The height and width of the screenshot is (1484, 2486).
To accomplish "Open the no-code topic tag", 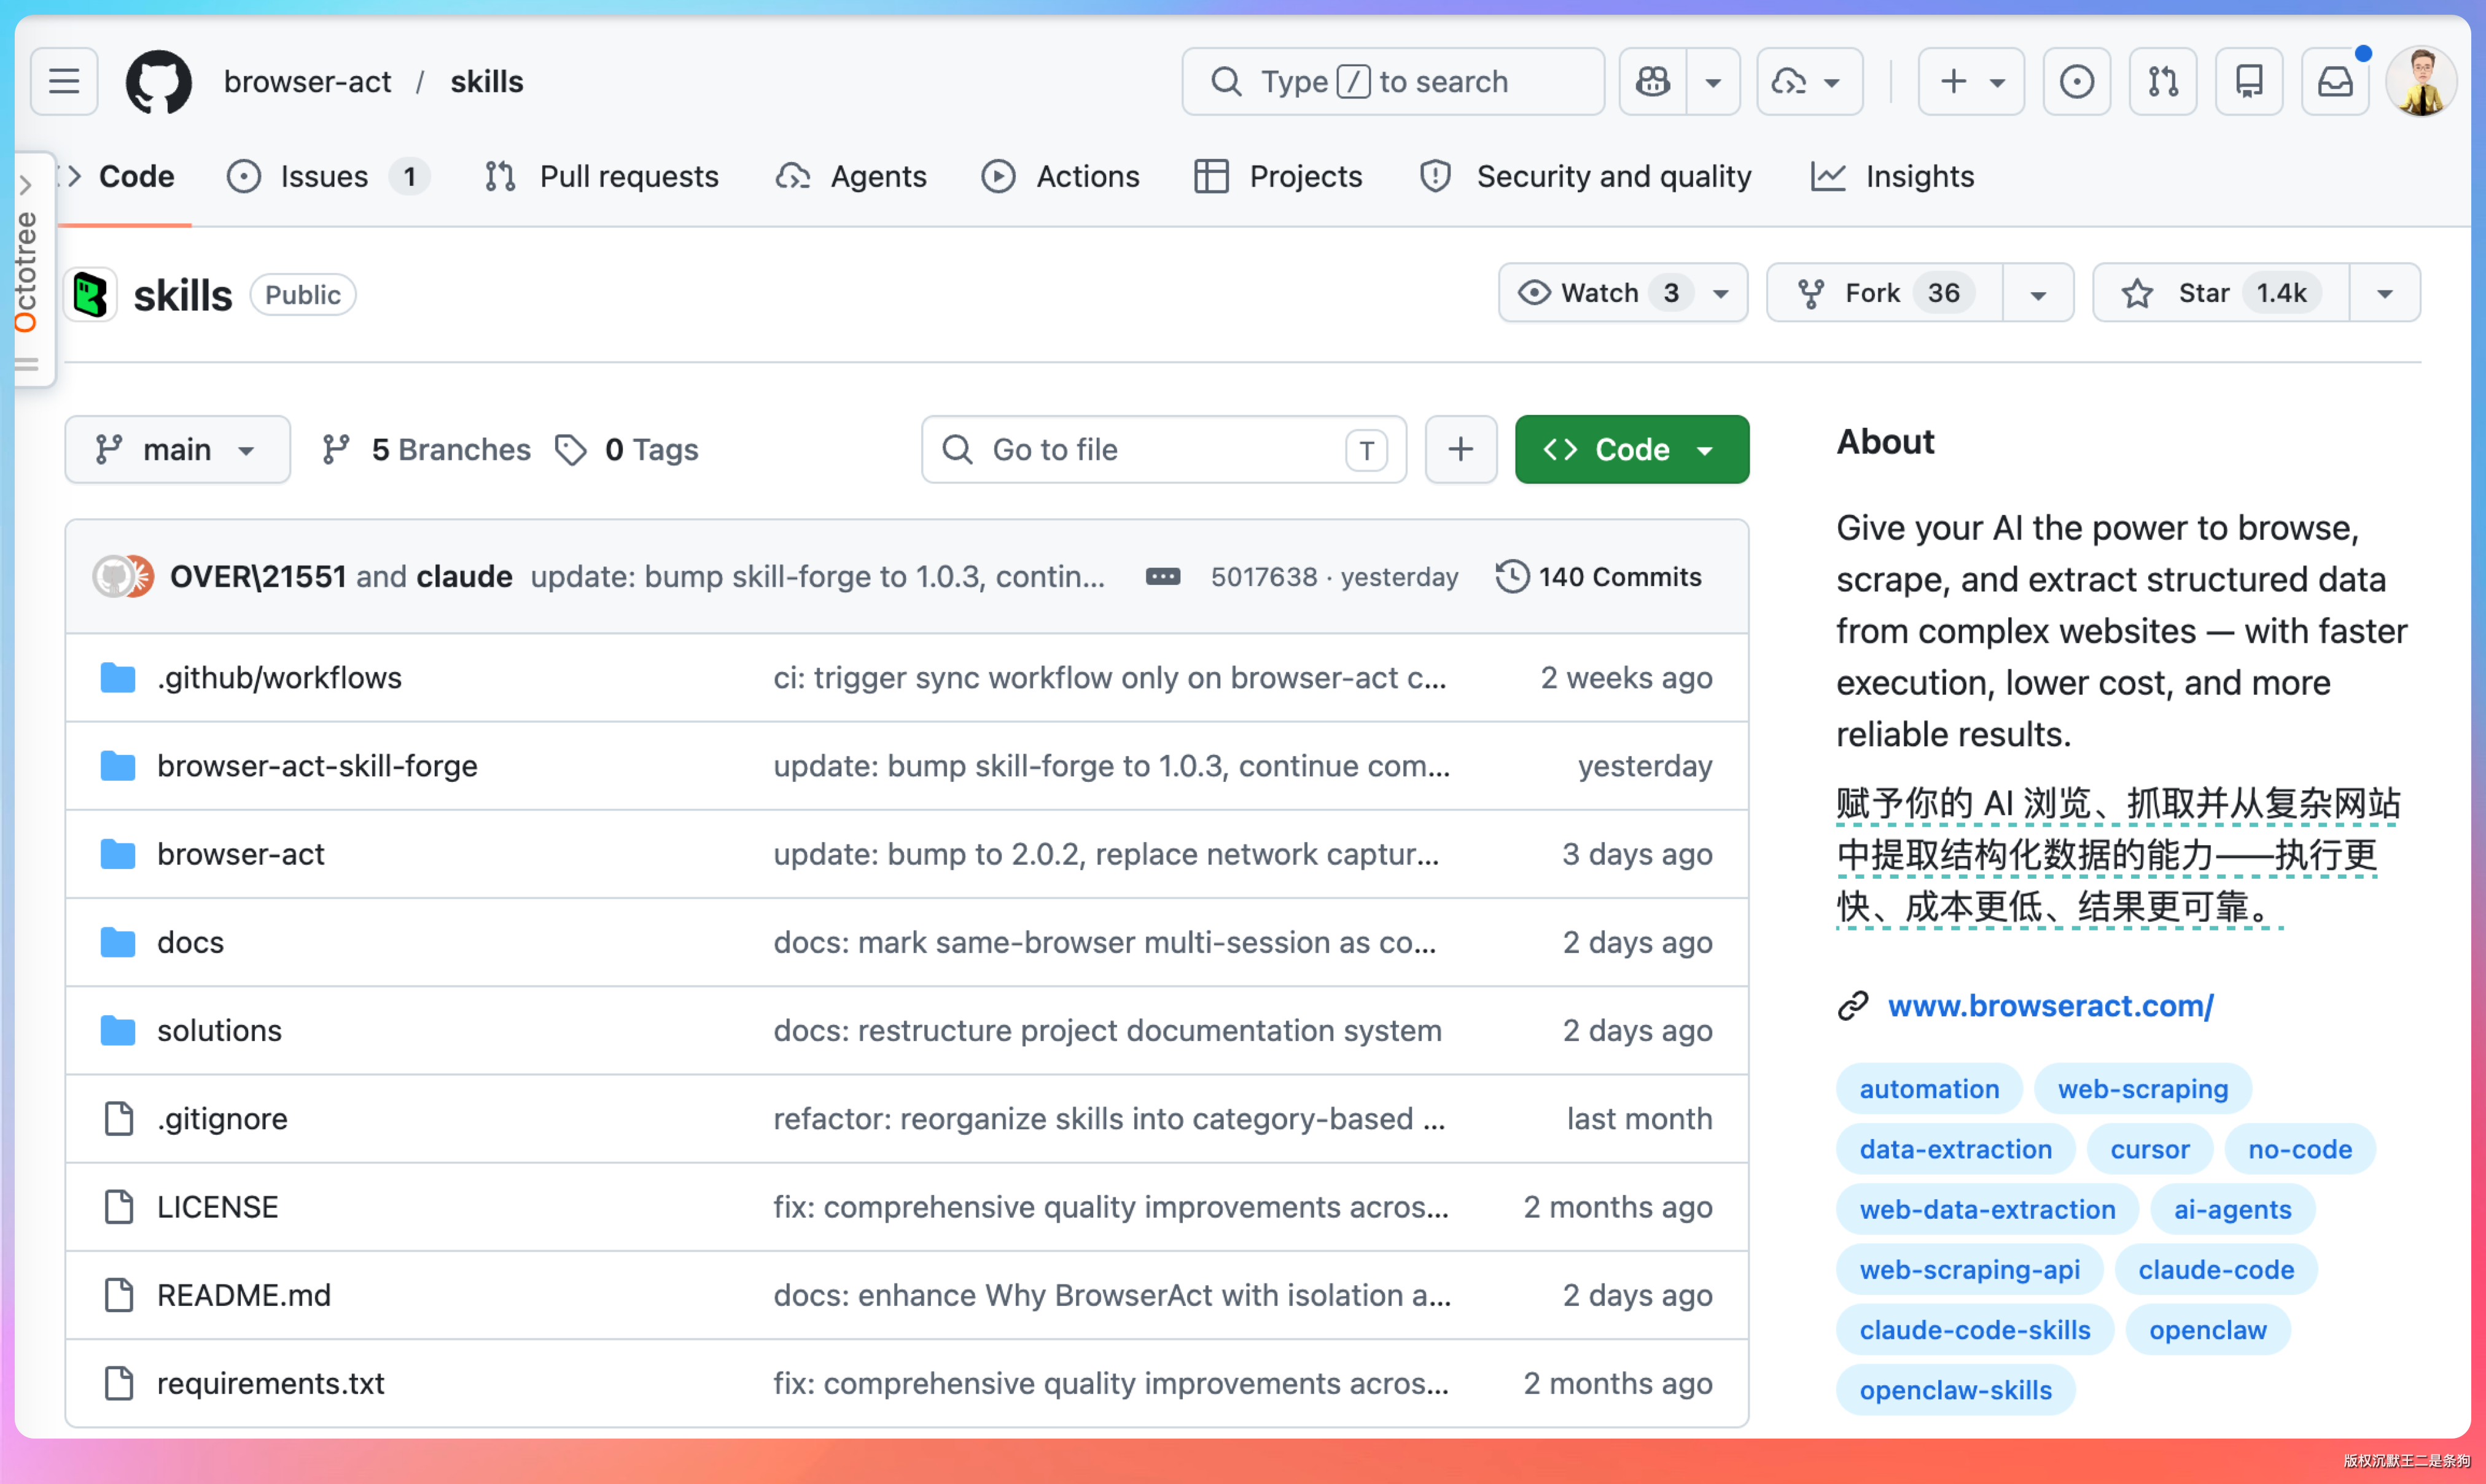I will coord(2299,1150).
